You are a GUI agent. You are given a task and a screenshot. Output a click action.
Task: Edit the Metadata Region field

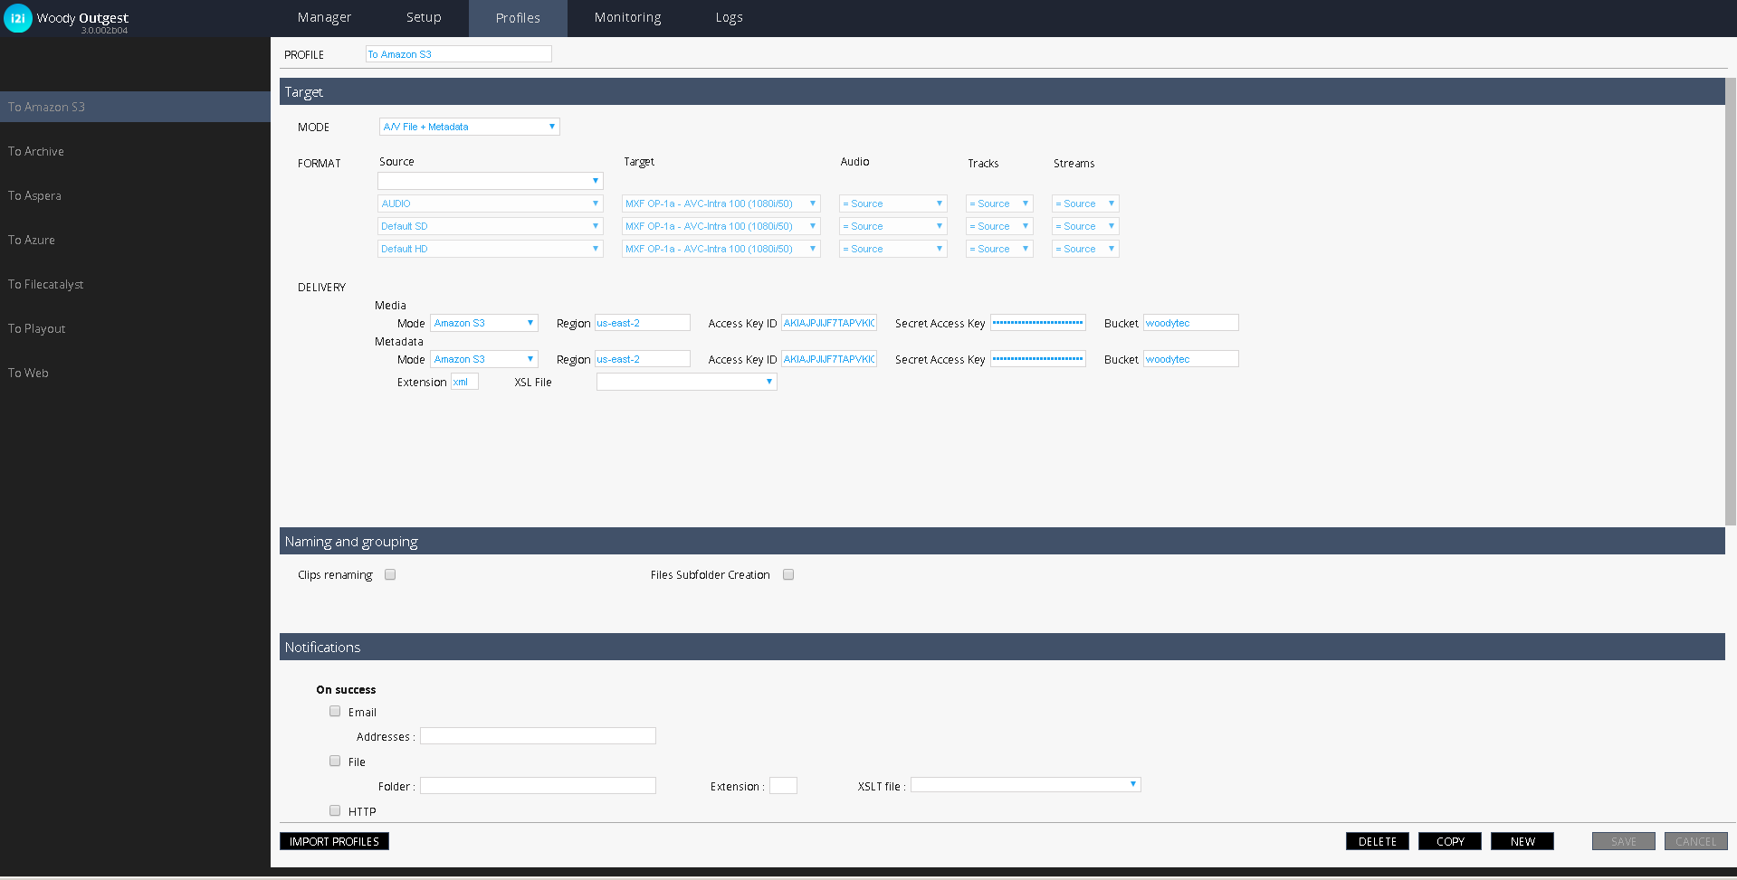(642, 359)
